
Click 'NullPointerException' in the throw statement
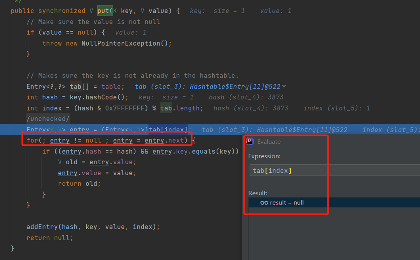tap(121, 43)
